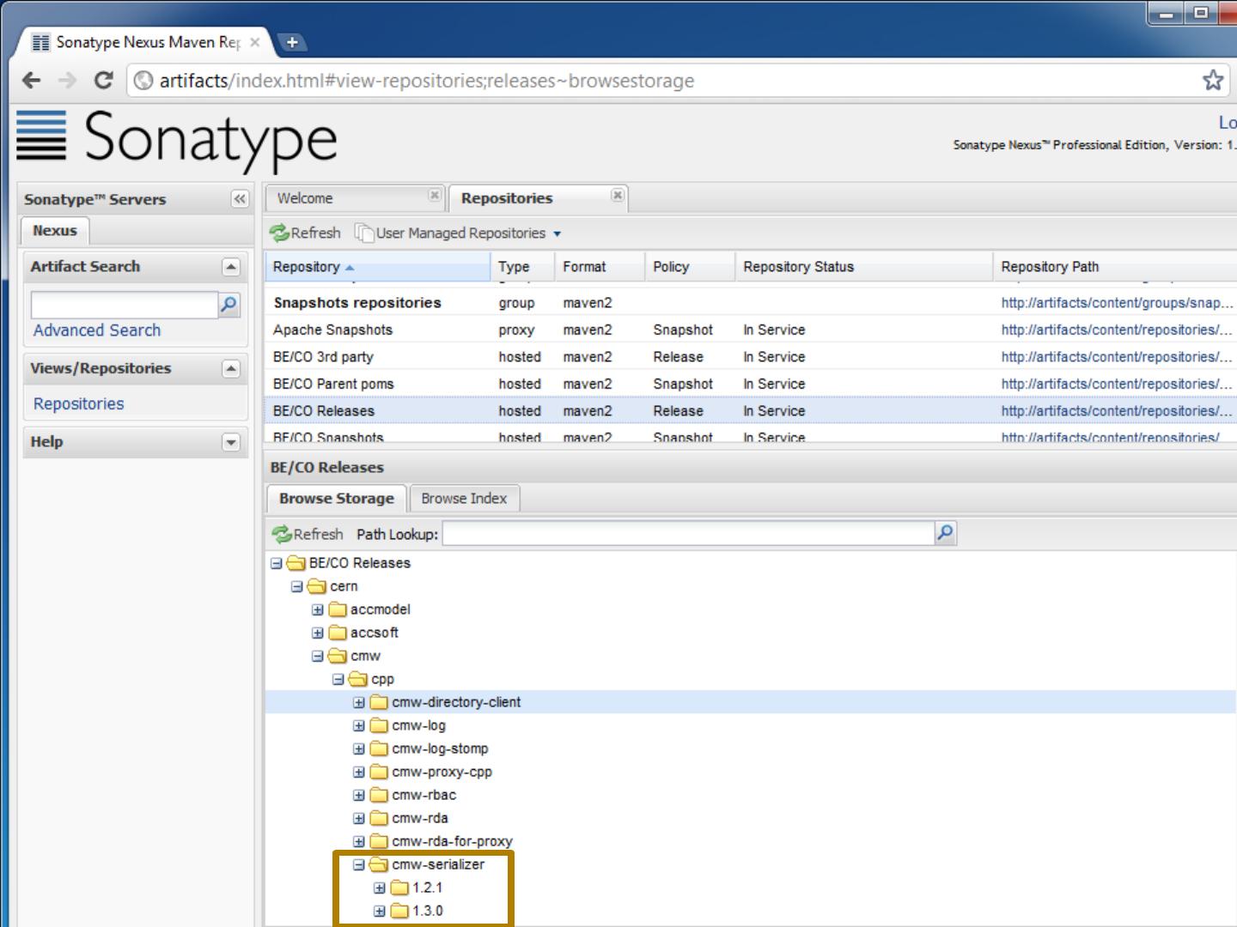The width and height of the screenshot is (1237, 927).
Task: Open a new browser tab
Action: (292, 42)
